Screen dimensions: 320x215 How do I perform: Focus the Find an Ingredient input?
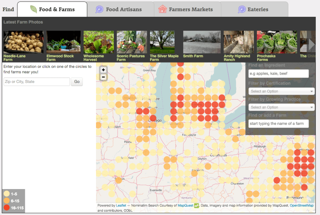(x=278, y=74)
